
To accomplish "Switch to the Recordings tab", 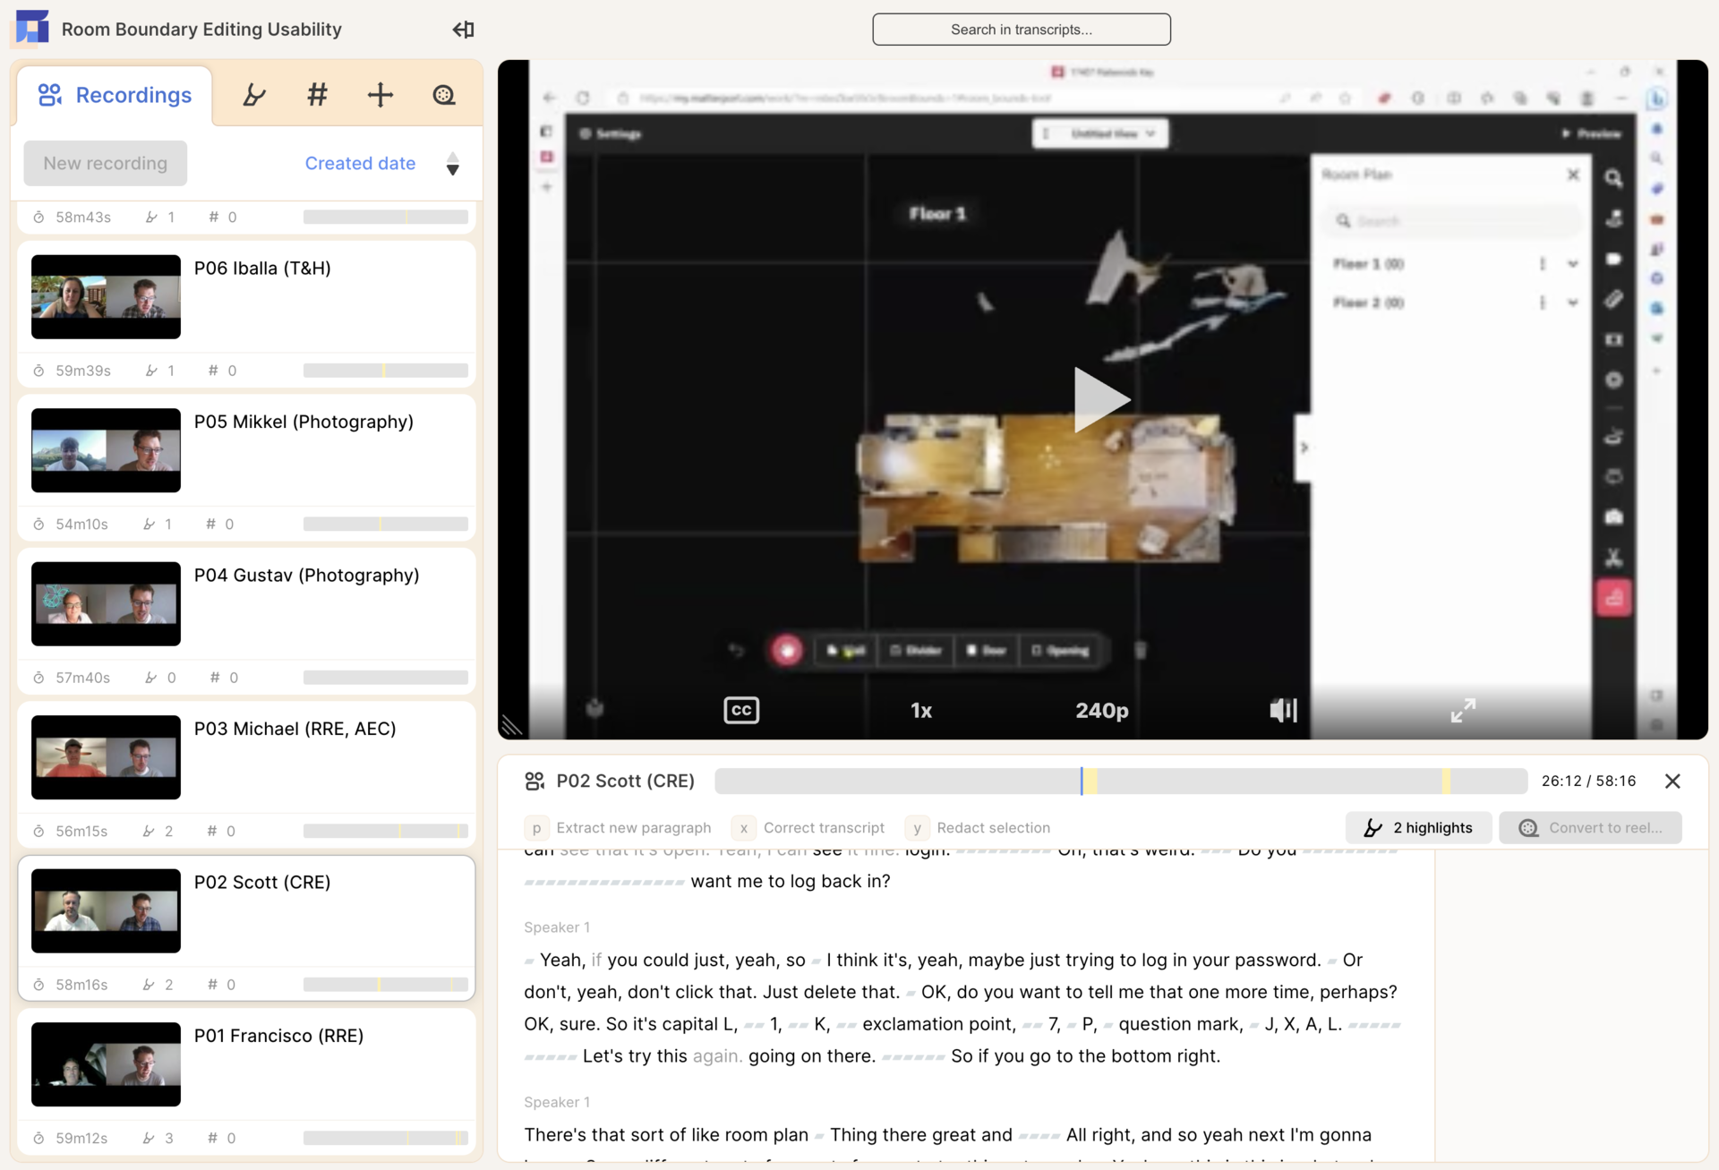I will coord(115,95).
